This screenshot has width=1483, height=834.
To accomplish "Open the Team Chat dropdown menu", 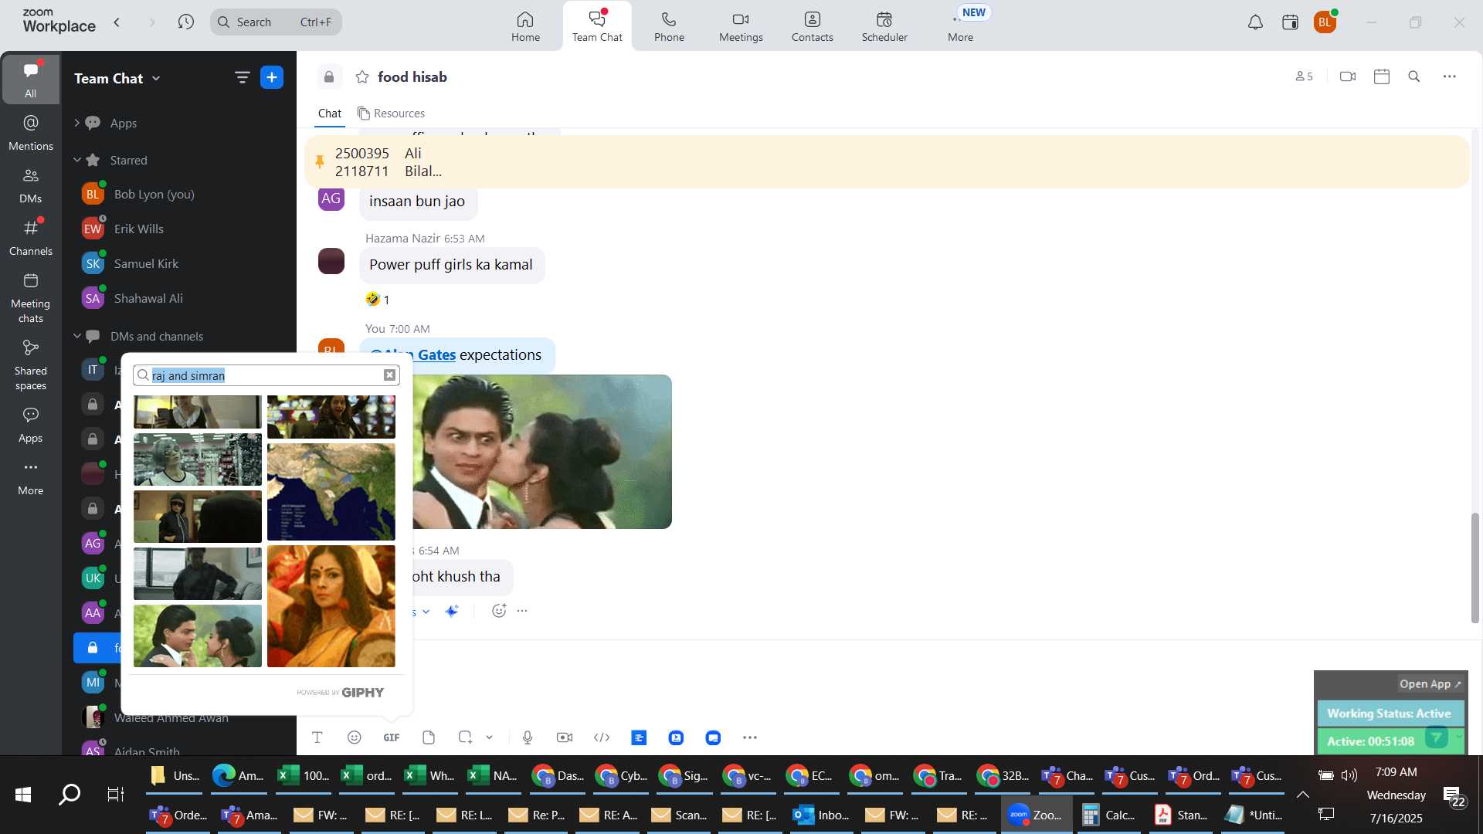I will point(117,78).
